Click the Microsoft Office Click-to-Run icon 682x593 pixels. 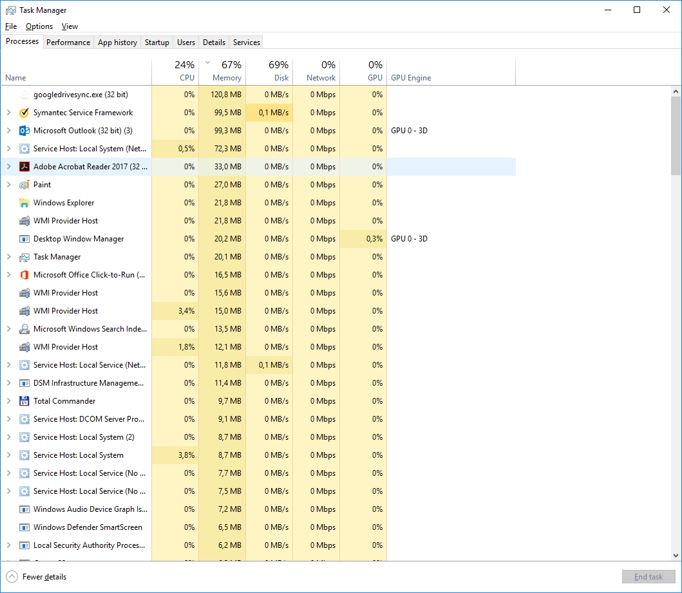24,275
